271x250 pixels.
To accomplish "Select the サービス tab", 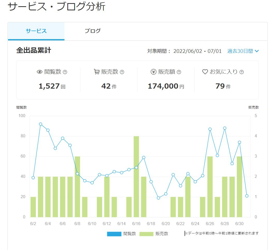I will [36, 31].
